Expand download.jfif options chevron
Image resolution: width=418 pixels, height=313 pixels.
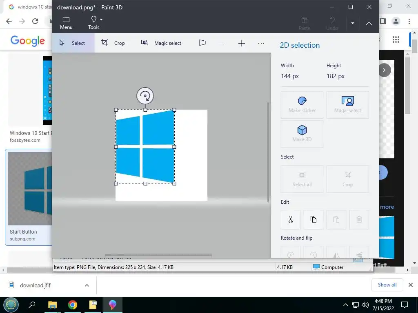pyautogui.click(x=87, y=285)
